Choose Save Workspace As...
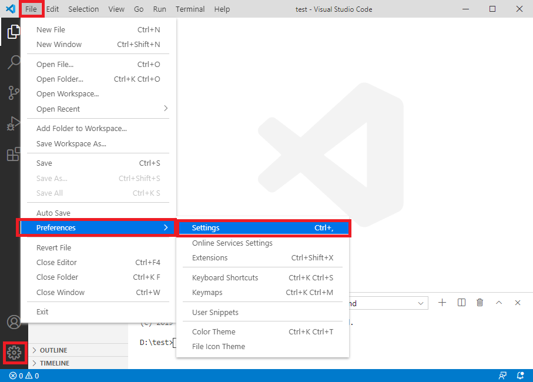This screenshot has height=382, width=533. pyautogui.click(x=98, y=144)
